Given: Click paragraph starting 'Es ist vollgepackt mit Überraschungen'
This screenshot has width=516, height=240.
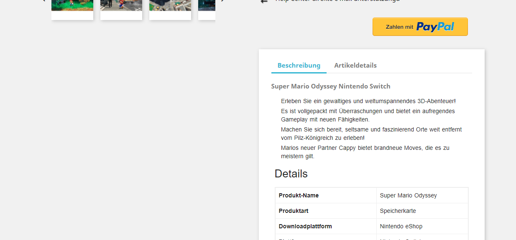Looking at the screenshot, I should pos(368,115).
